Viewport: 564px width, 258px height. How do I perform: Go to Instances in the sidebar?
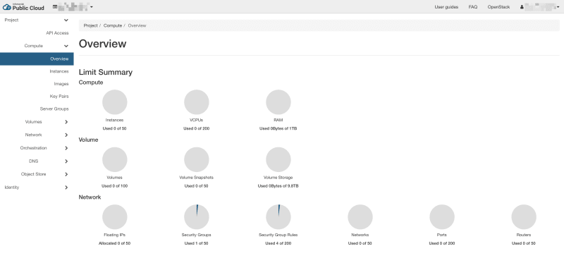(x=59, y=72)
